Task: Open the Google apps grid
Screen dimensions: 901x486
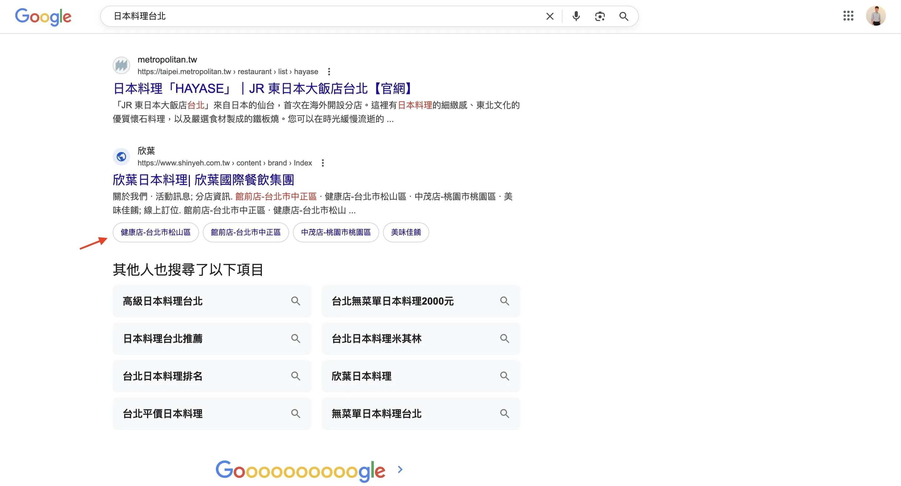Action: 848,16
